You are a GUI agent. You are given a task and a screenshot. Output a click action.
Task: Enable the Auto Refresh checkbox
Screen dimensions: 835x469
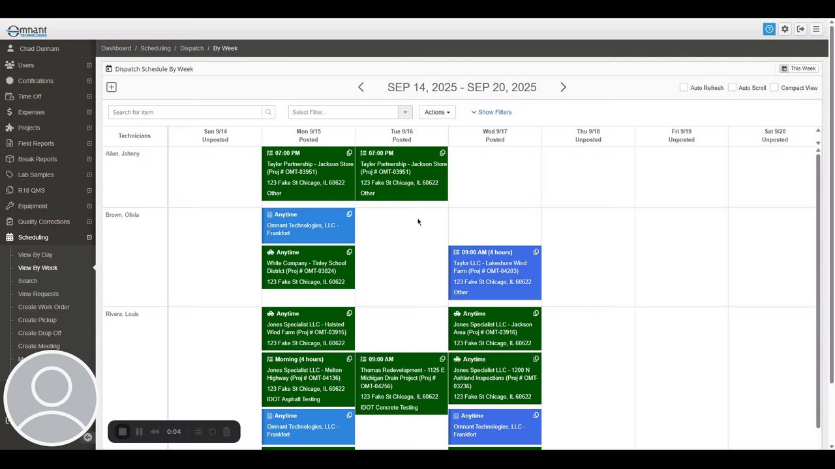point(684,87)
